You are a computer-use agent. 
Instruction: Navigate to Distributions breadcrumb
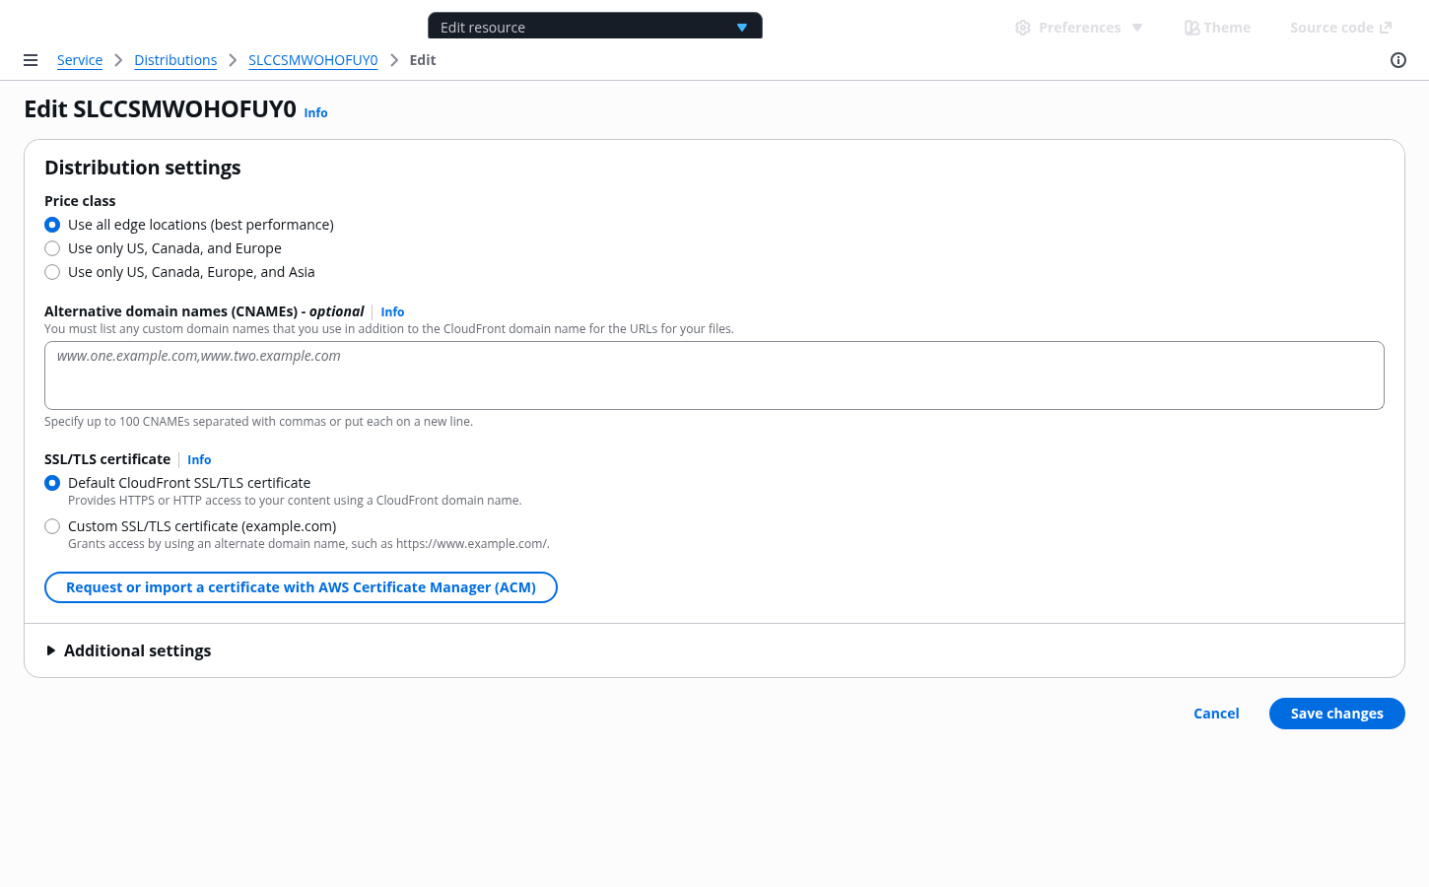(x=175, y=60)
